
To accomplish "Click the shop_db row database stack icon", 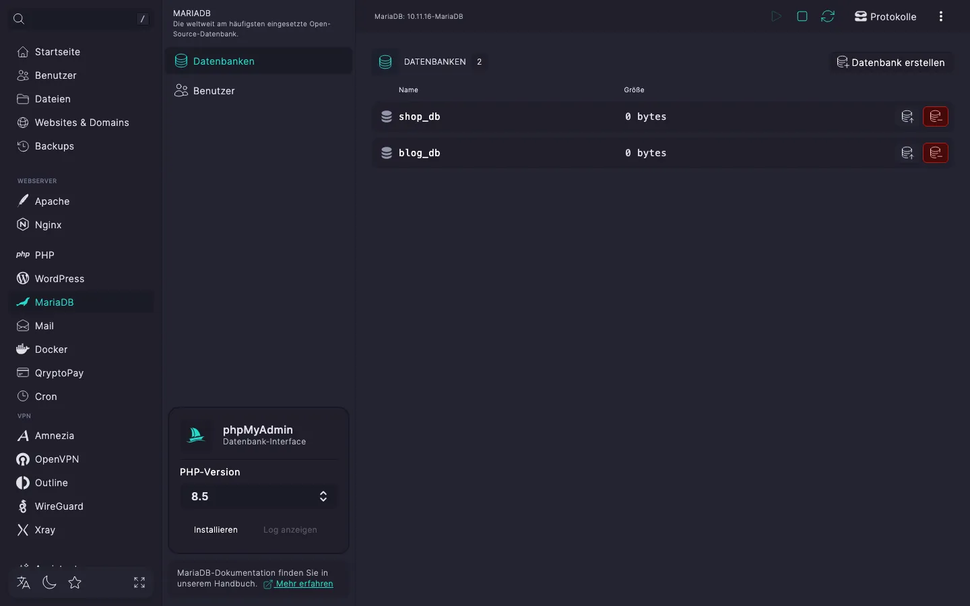I will tap(387, 116).
